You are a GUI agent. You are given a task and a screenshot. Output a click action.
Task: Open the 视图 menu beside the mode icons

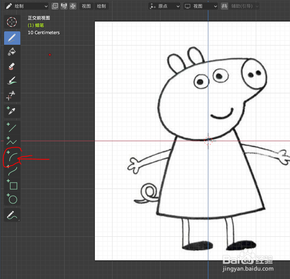point(86,6)
